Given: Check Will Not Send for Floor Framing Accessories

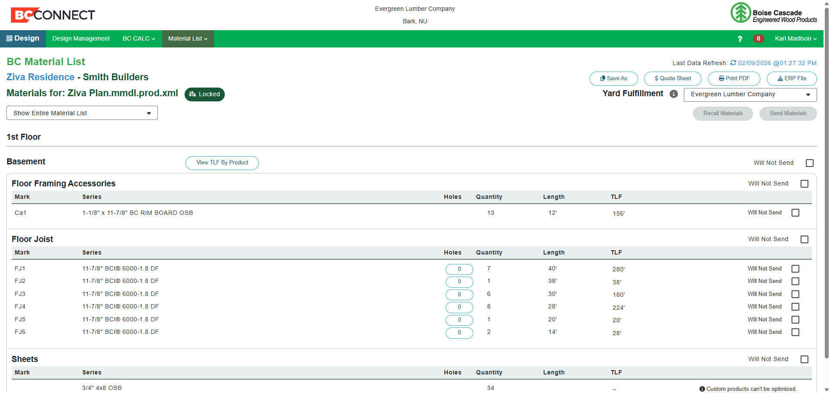Looking at the screenshot, I should (804, 184).
